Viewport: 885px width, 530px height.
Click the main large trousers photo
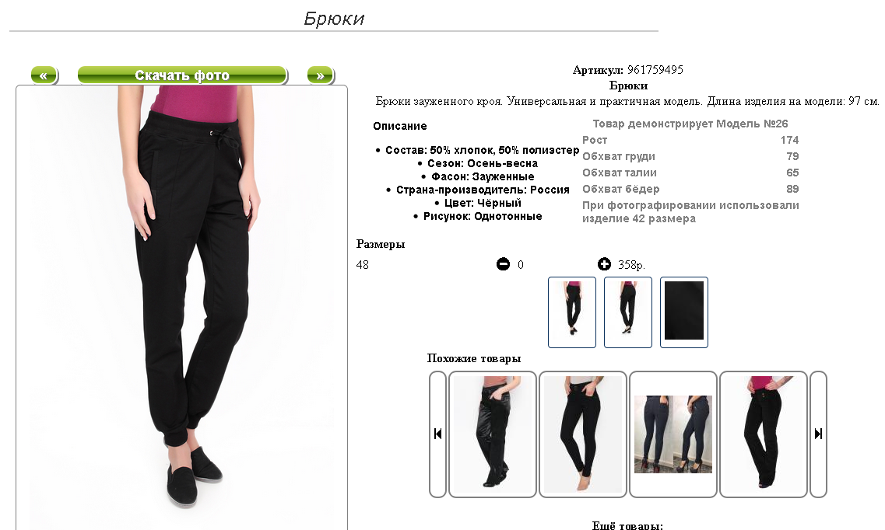(181, 307)
